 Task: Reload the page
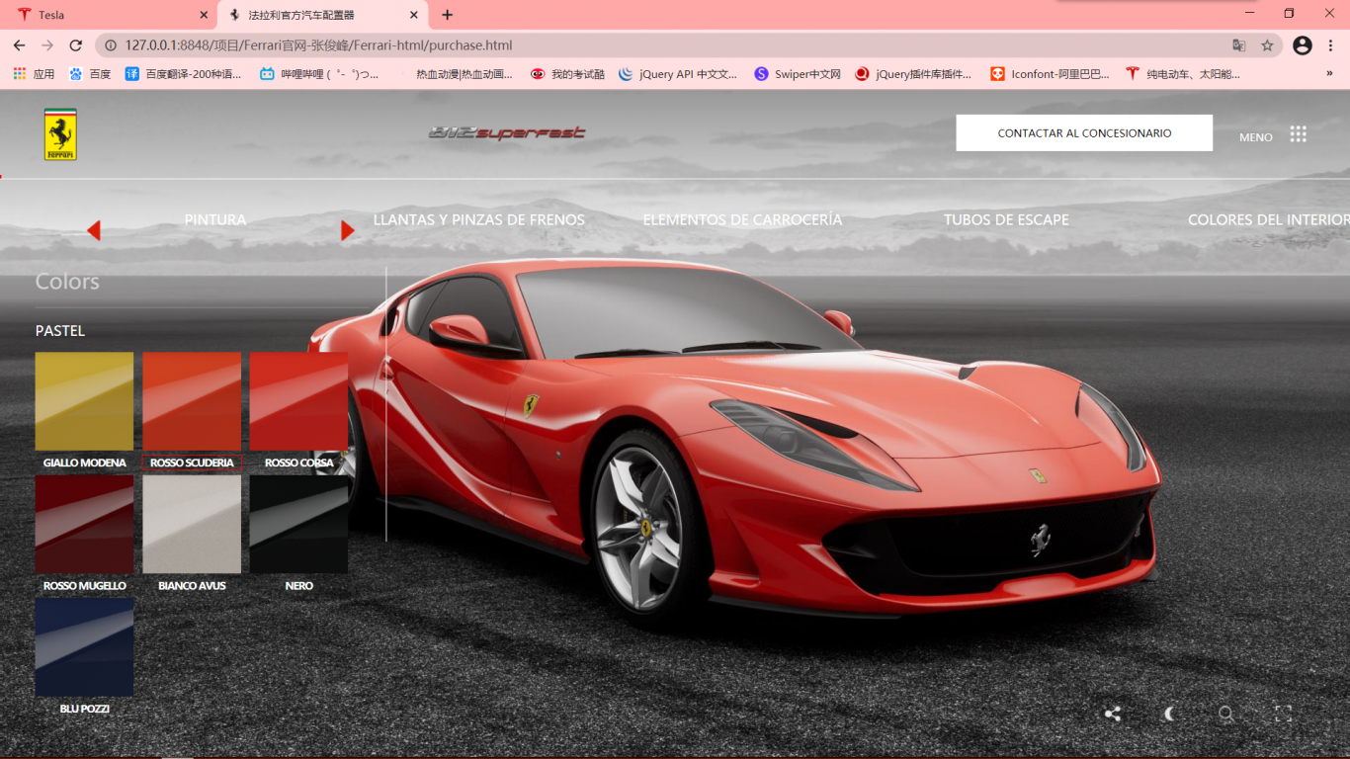coord(75,45)
